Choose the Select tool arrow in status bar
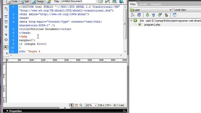This screenshot has height=113, width=201. tap(72, 105)
